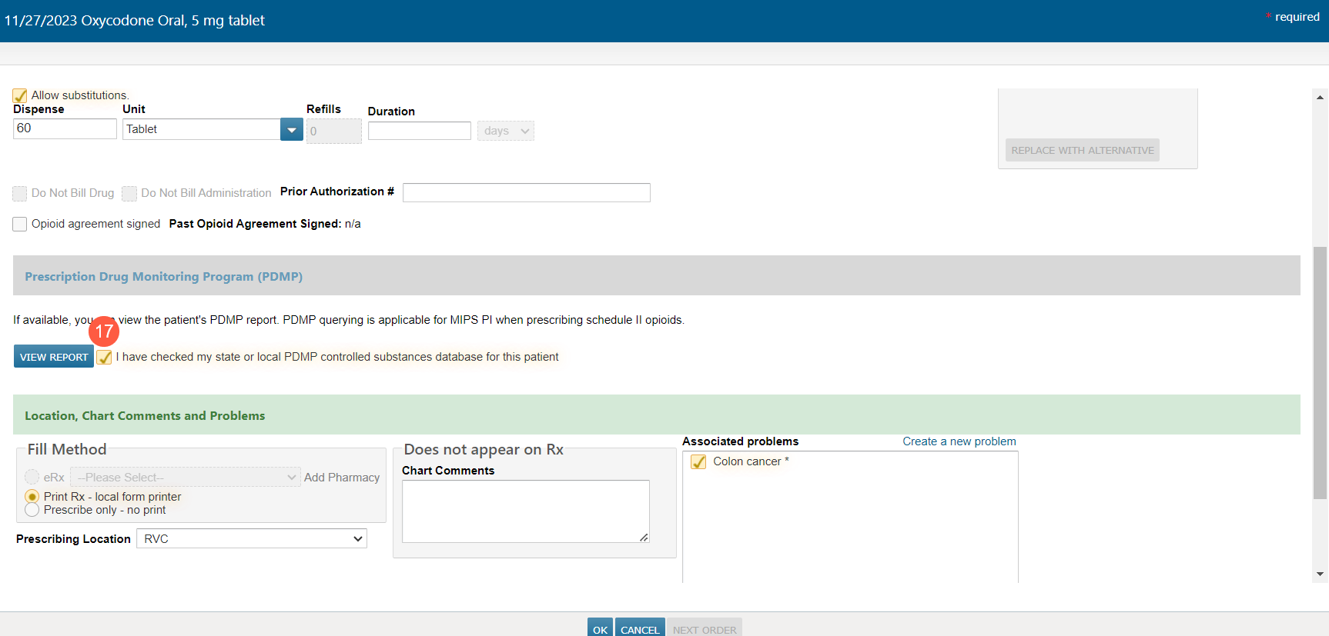Focus the Prior Authorization number field
Screen dimensions: 1329x636
tap(526, 192)
